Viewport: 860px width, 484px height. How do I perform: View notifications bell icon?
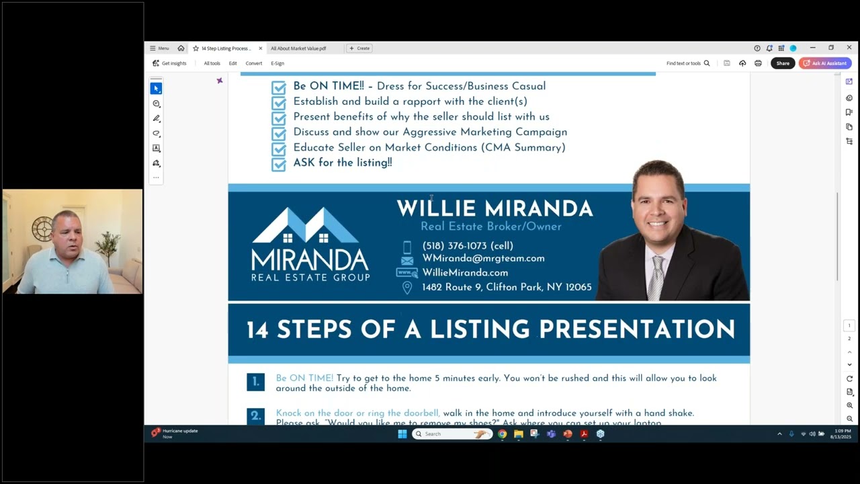pos(769,48)
